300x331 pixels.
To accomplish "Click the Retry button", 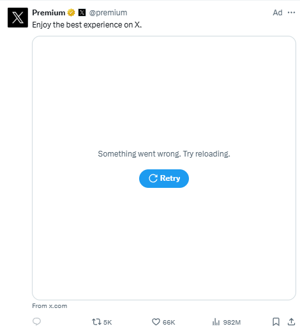I will 164,178.
